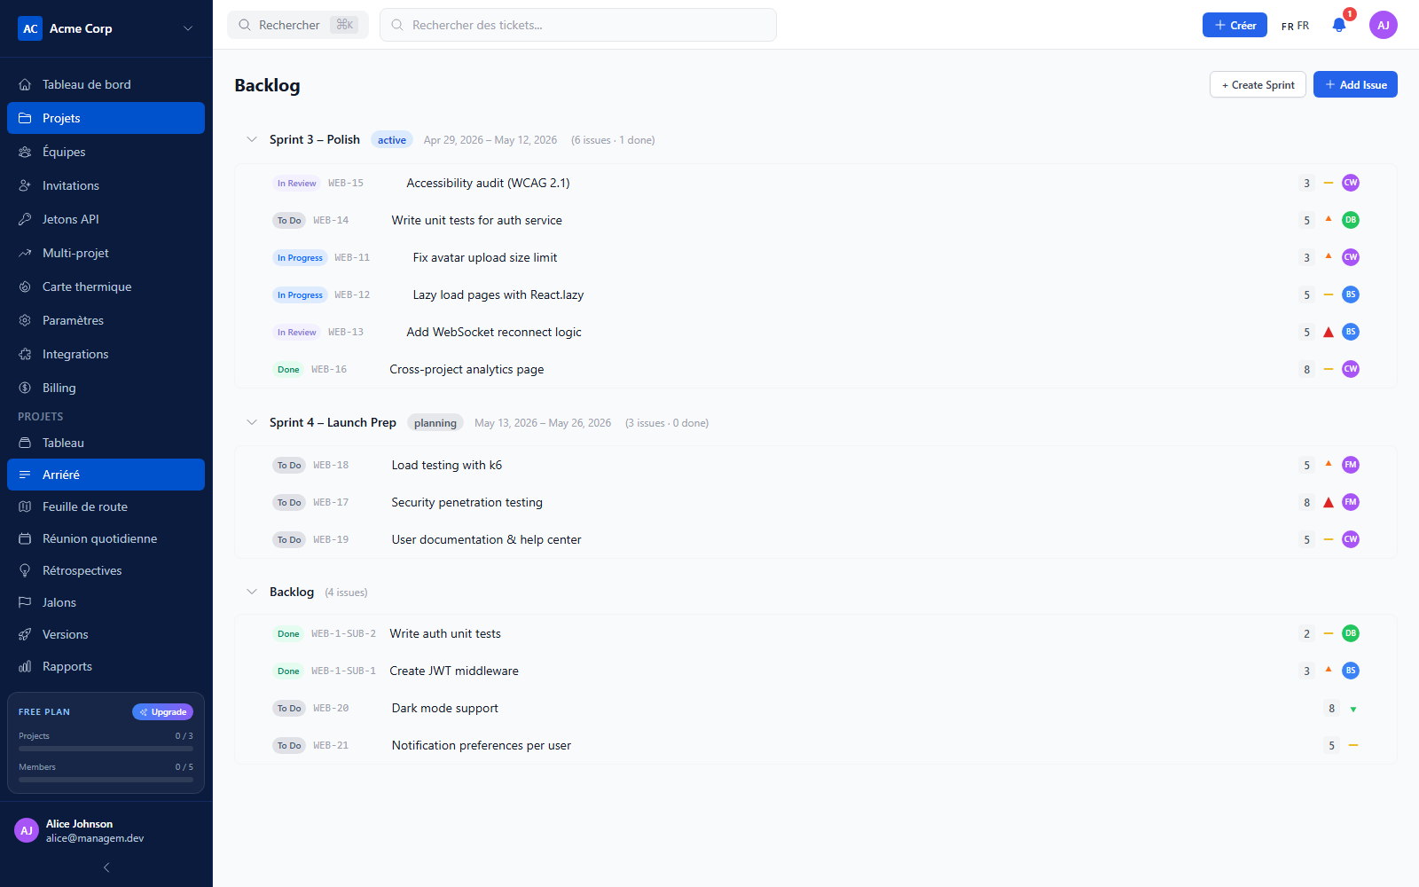Image resolution: width=1419 pixels, height=887 pixels.
Task: Click the Rechercher quick search box
Action: [x=298, y=25]
